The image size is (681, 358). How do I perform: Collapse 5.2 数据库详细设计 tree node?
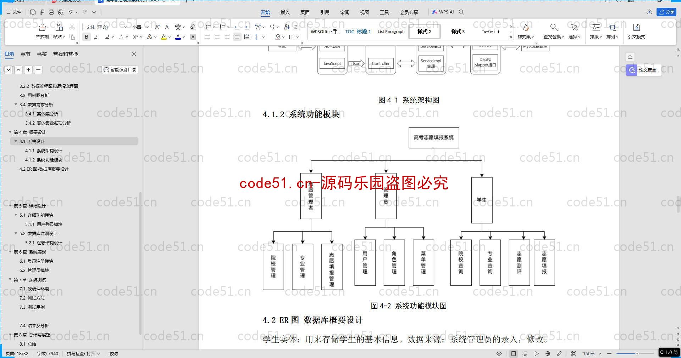click(16, 233)
